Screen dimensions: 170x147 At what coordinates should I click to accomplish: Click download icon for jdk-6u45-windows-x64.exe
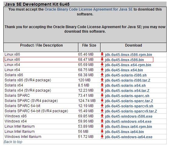102,121
